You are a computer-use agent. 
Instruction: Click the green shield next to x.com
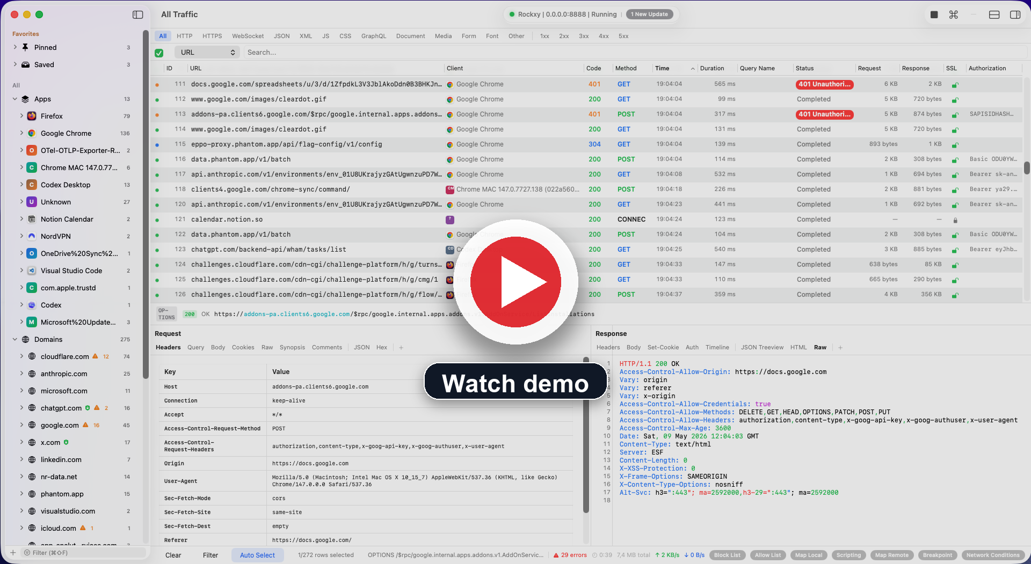tap(66, 442)
